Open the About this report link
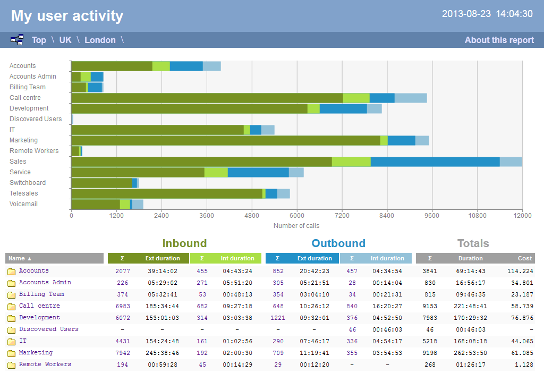The height and width of the screenshot is (373, 544). (x=499, y=39)
